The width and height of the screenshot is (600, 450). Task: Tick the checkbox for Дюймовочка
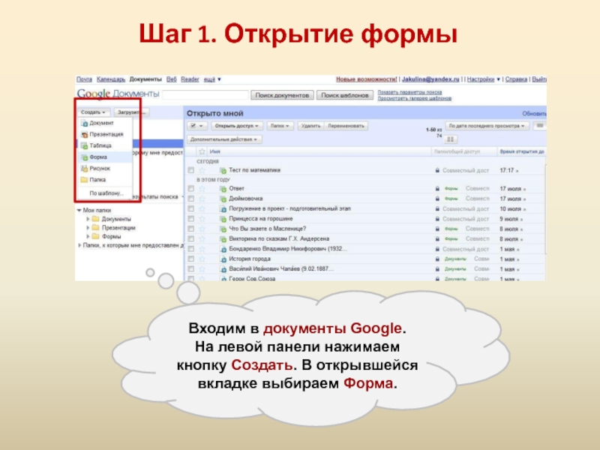tap(191, 199)
